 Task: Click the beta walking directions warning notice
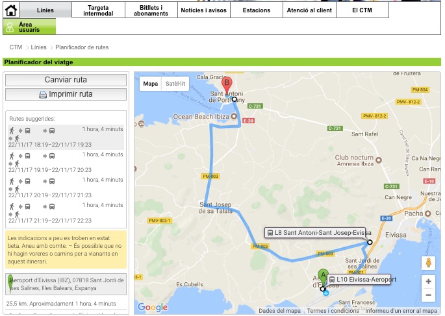click(66, 250)
